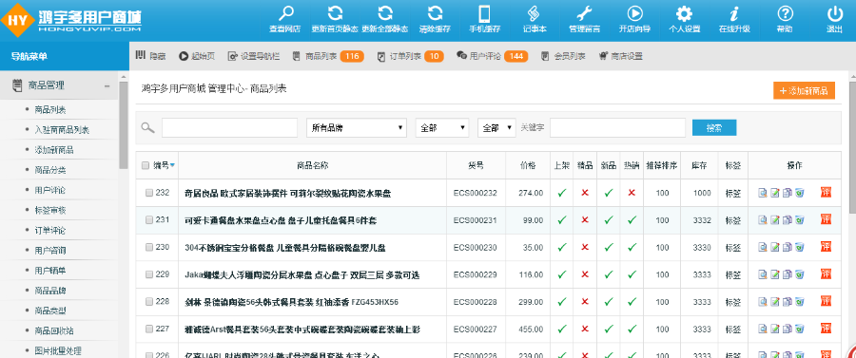Click the 添加新商品 orange button
The width and height of the screenshot is (856, 358).
pos(804,91)
